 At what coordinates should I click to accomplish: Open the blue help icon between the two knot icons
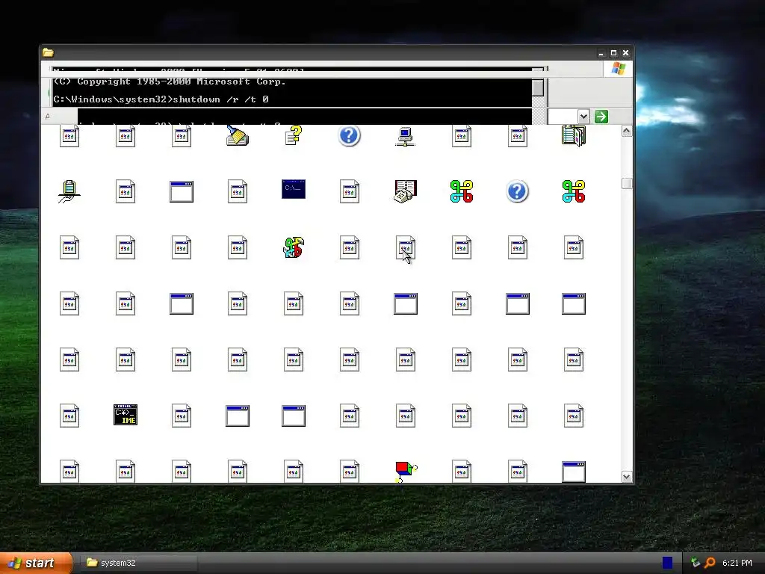pyautogui.click(x=518, y=191)
